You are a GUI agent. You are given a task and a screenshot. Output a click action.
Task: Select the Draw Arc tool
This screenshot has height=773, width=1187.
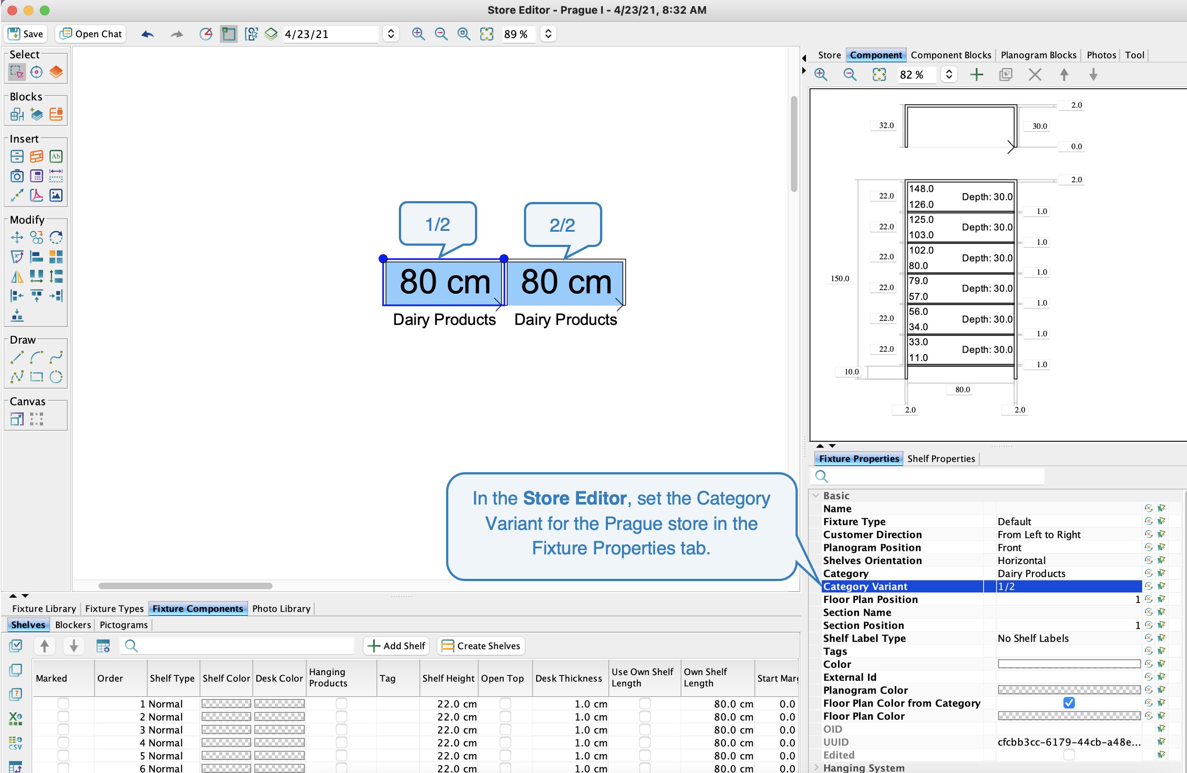coord(36,357)
